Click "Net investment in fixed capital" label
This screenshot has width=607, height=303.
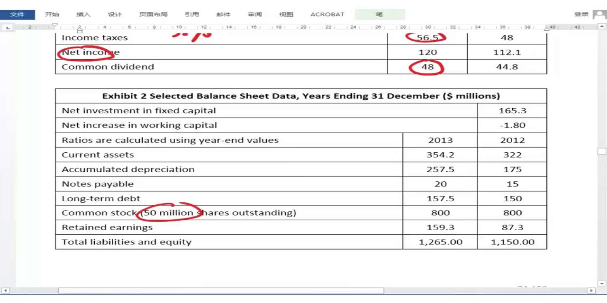pyautogui.click(x=139, y=111)
